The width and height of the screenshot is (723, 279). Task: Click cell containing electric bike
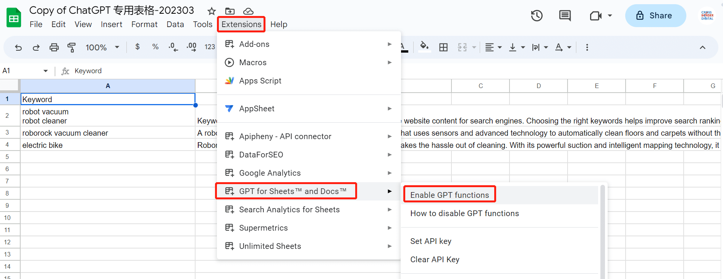(107, 145)
